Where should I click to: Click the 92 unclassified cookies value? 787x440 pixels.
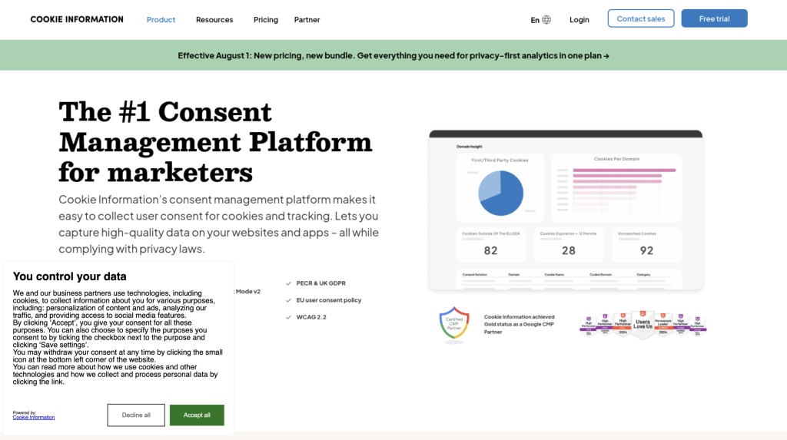coord(646,250)
